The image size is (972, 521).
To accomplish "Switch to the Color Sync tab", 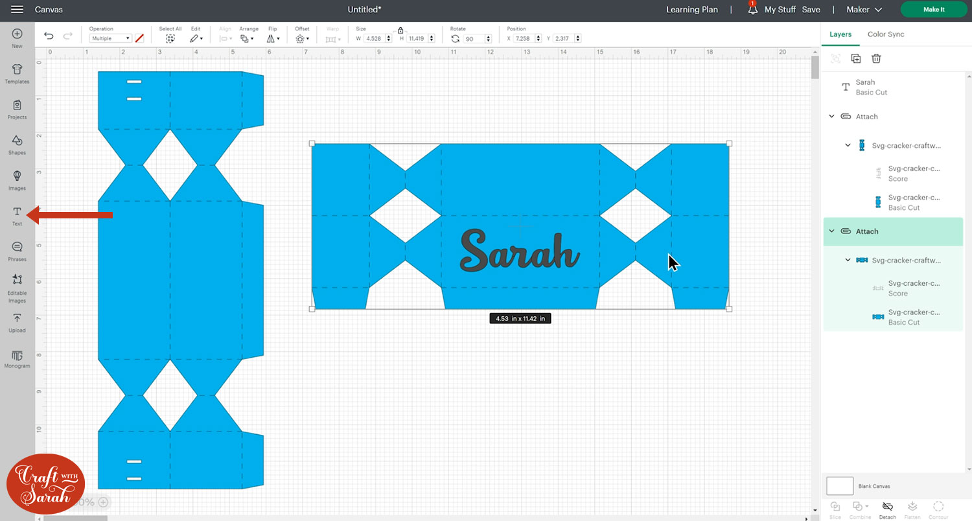I will coord(886,34).
